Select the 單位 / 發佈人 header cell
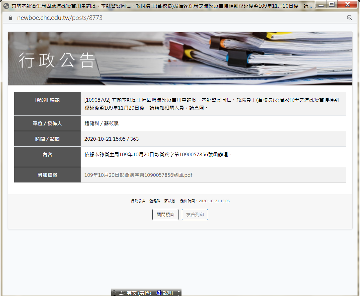The width and height of the screenshot is (361, 296). pyautogui.click(x=47, y=123)
